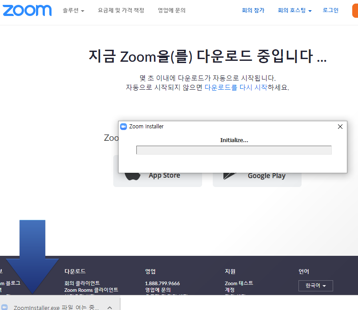Click 다운로드를 다시 시작 link
The image size is (358, 310).
[x=236, y=87]
